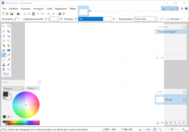Select the Clone Stamp tool
The height and width of the screenshot is (132, 189).
4,64
